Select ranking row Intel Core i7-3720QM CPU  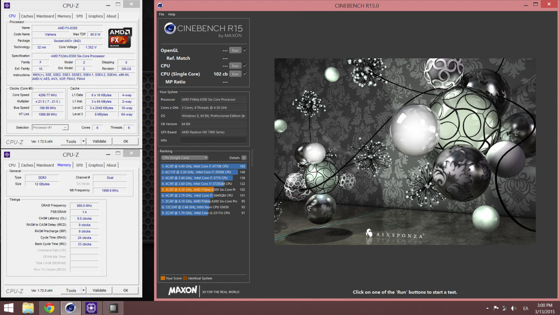(x=203, y=184)
